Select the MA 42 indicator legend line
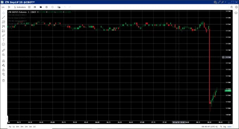This screenshot has width=239, height=129. tap(17, 18)
